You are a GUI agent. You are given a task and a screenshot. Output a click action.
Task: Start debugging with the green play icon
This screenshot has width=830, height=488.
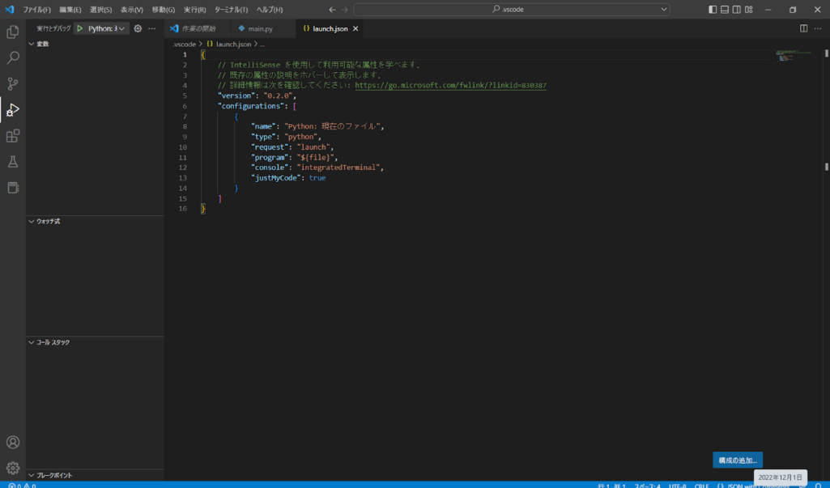(x=80, y=28)
